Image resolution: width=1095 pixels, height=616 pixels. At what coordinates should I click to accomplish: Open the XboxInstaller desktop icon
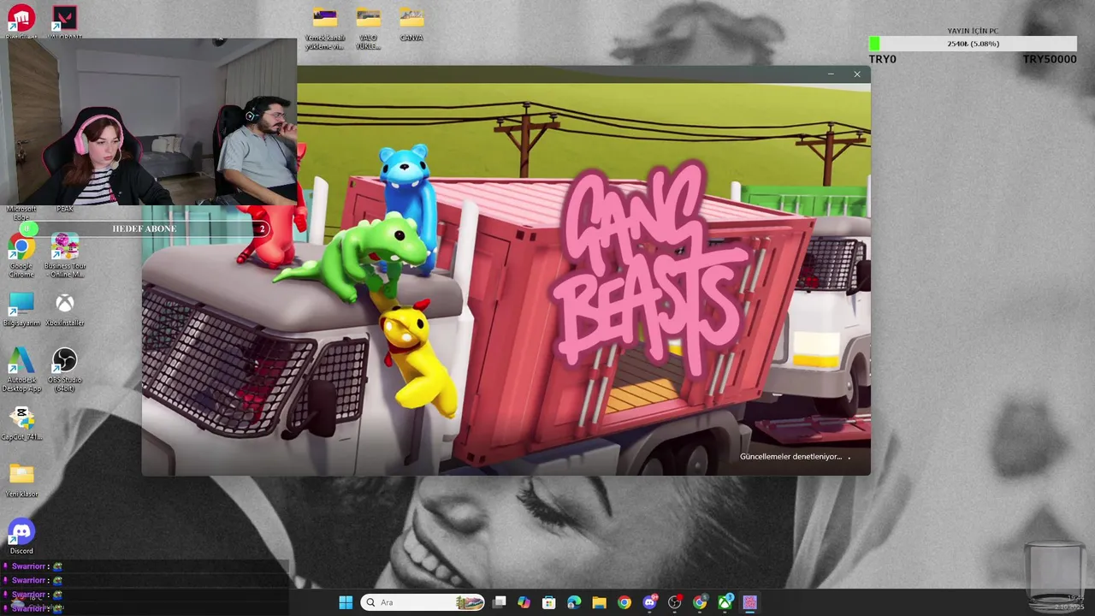click(x=64, y=309)
